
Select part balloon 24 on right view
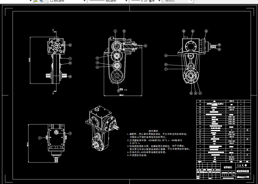pos(184,31)
